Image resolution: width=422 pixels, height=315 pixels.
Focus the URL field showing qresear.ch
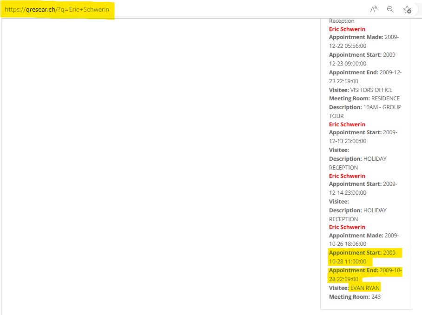point(57,9)
